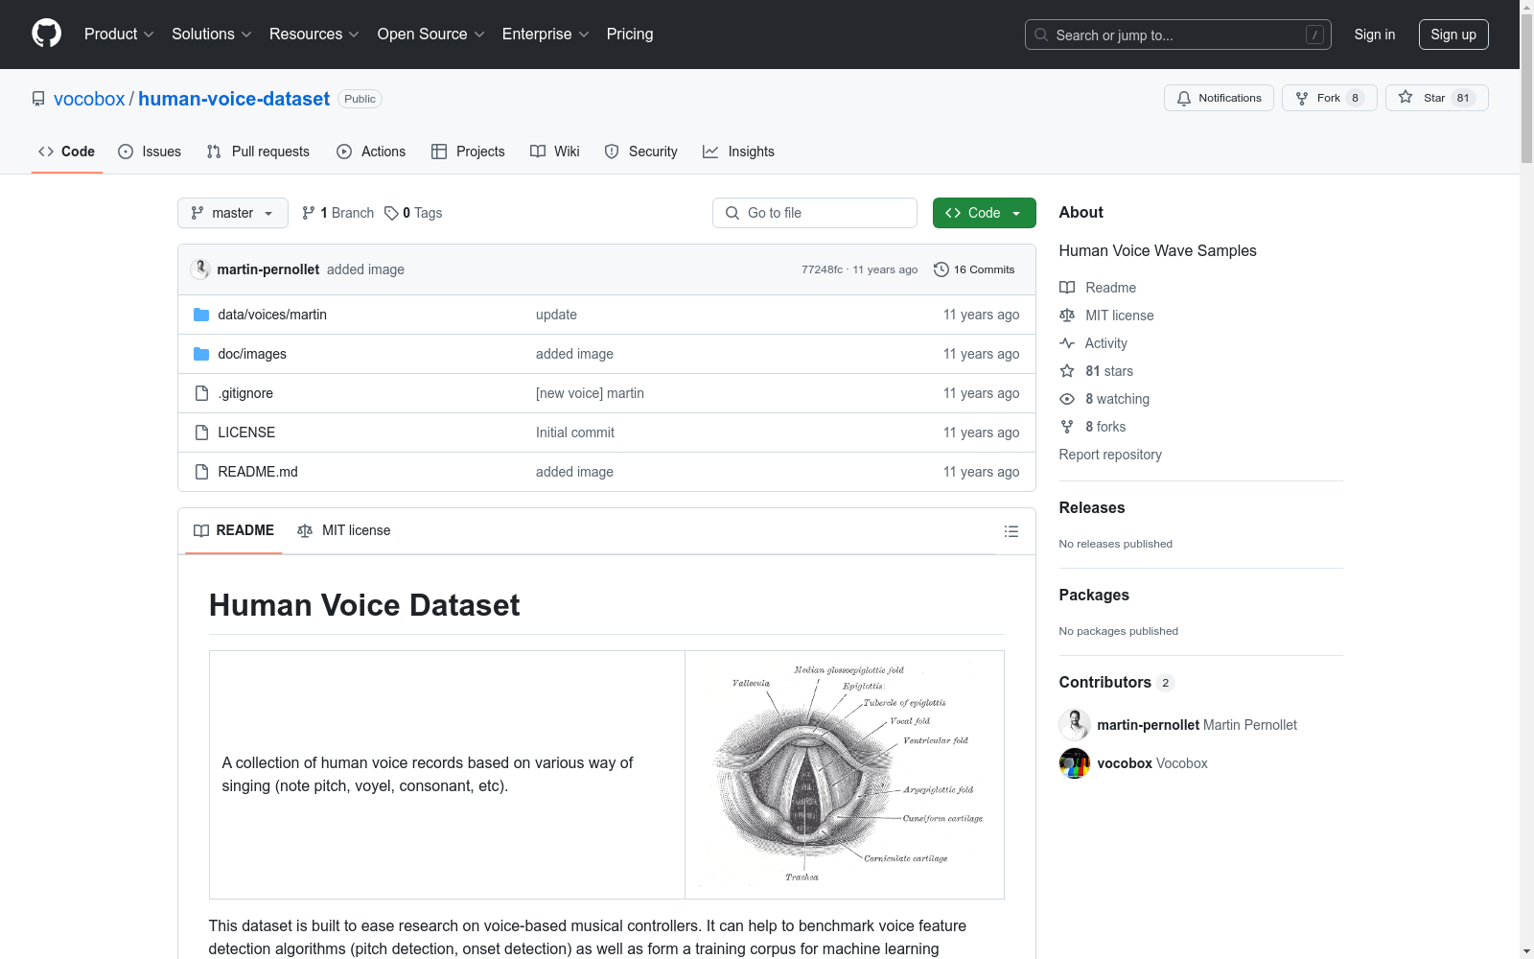
Task: Expand the Resources menu
Action: (314, 35)
